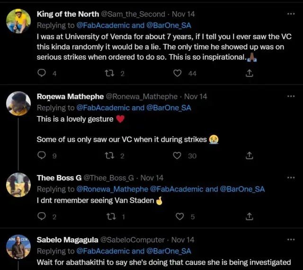303x270 pixels.
Task: Like Ronewa Mathephe's tweet
Action: (178, 156)
